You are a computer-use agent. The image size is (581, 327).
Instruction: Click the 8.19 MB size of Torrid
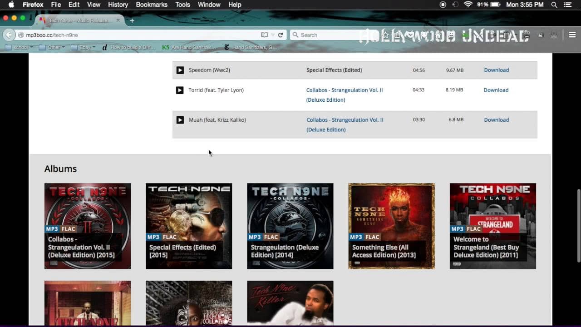click(x=454, y=90)
